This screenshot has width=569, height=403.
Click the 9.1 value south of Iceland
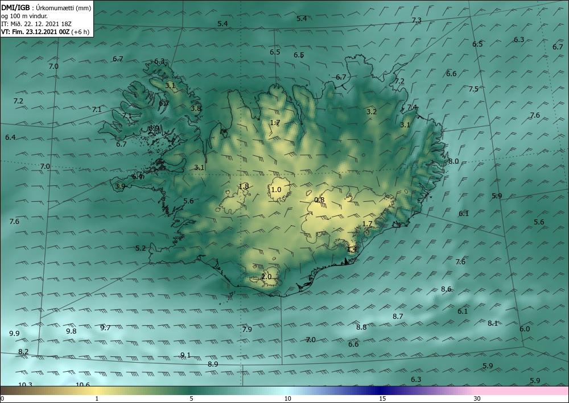coord(185,355)
